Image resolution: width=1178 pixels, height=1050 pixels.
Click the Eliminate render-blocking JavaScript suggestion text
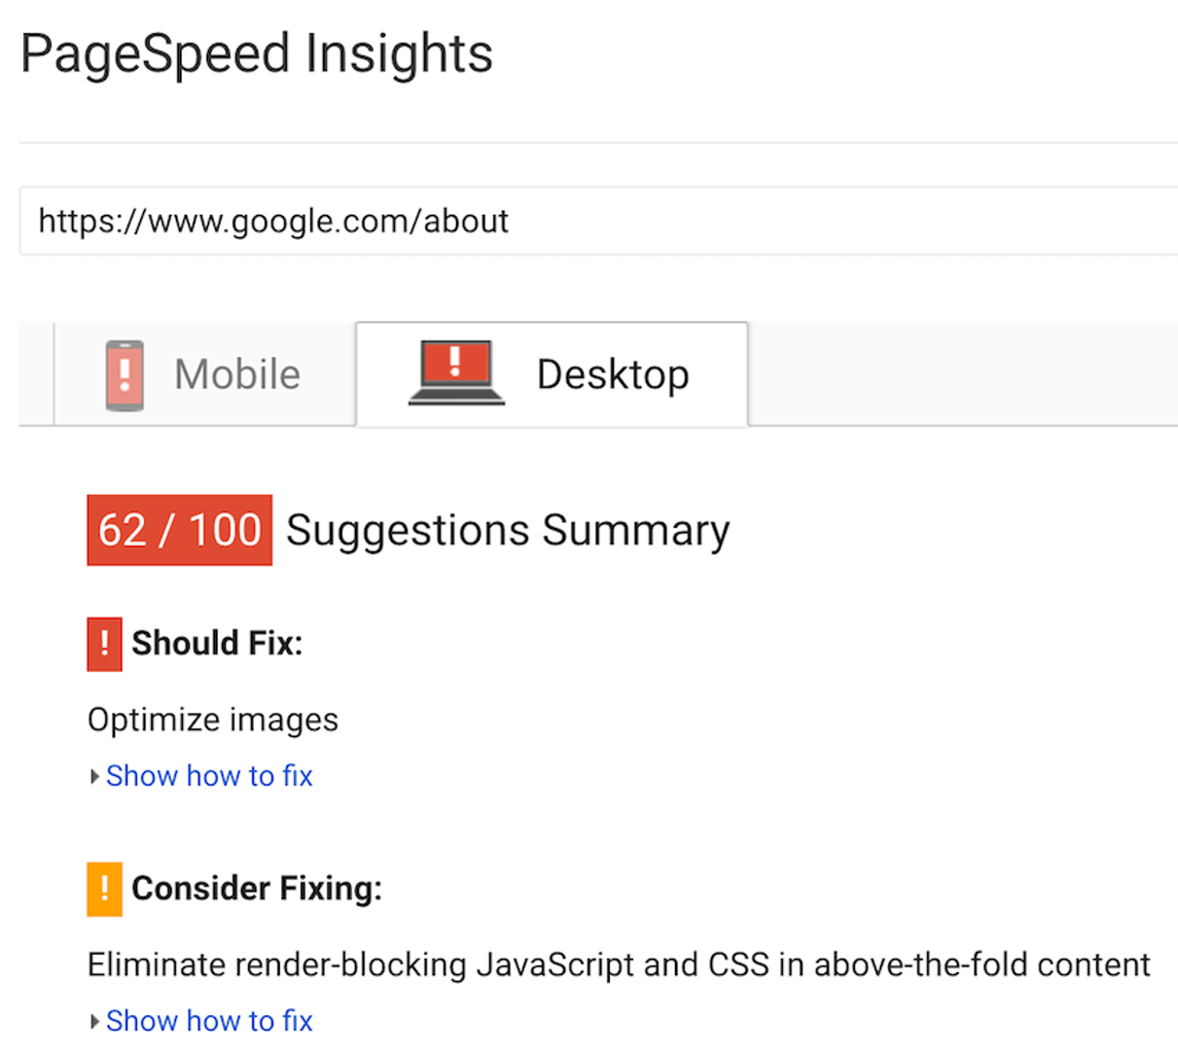pos(619,963)
